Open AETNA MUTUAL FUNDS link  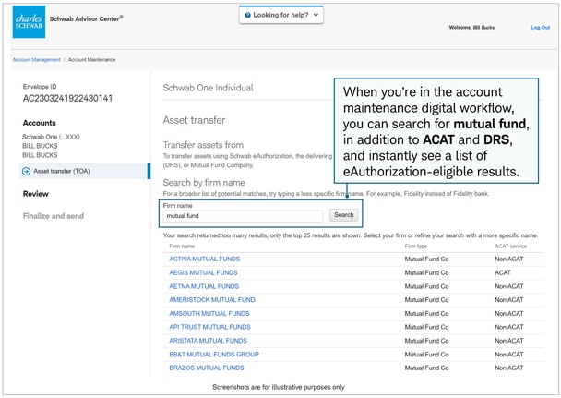(204, 286)
